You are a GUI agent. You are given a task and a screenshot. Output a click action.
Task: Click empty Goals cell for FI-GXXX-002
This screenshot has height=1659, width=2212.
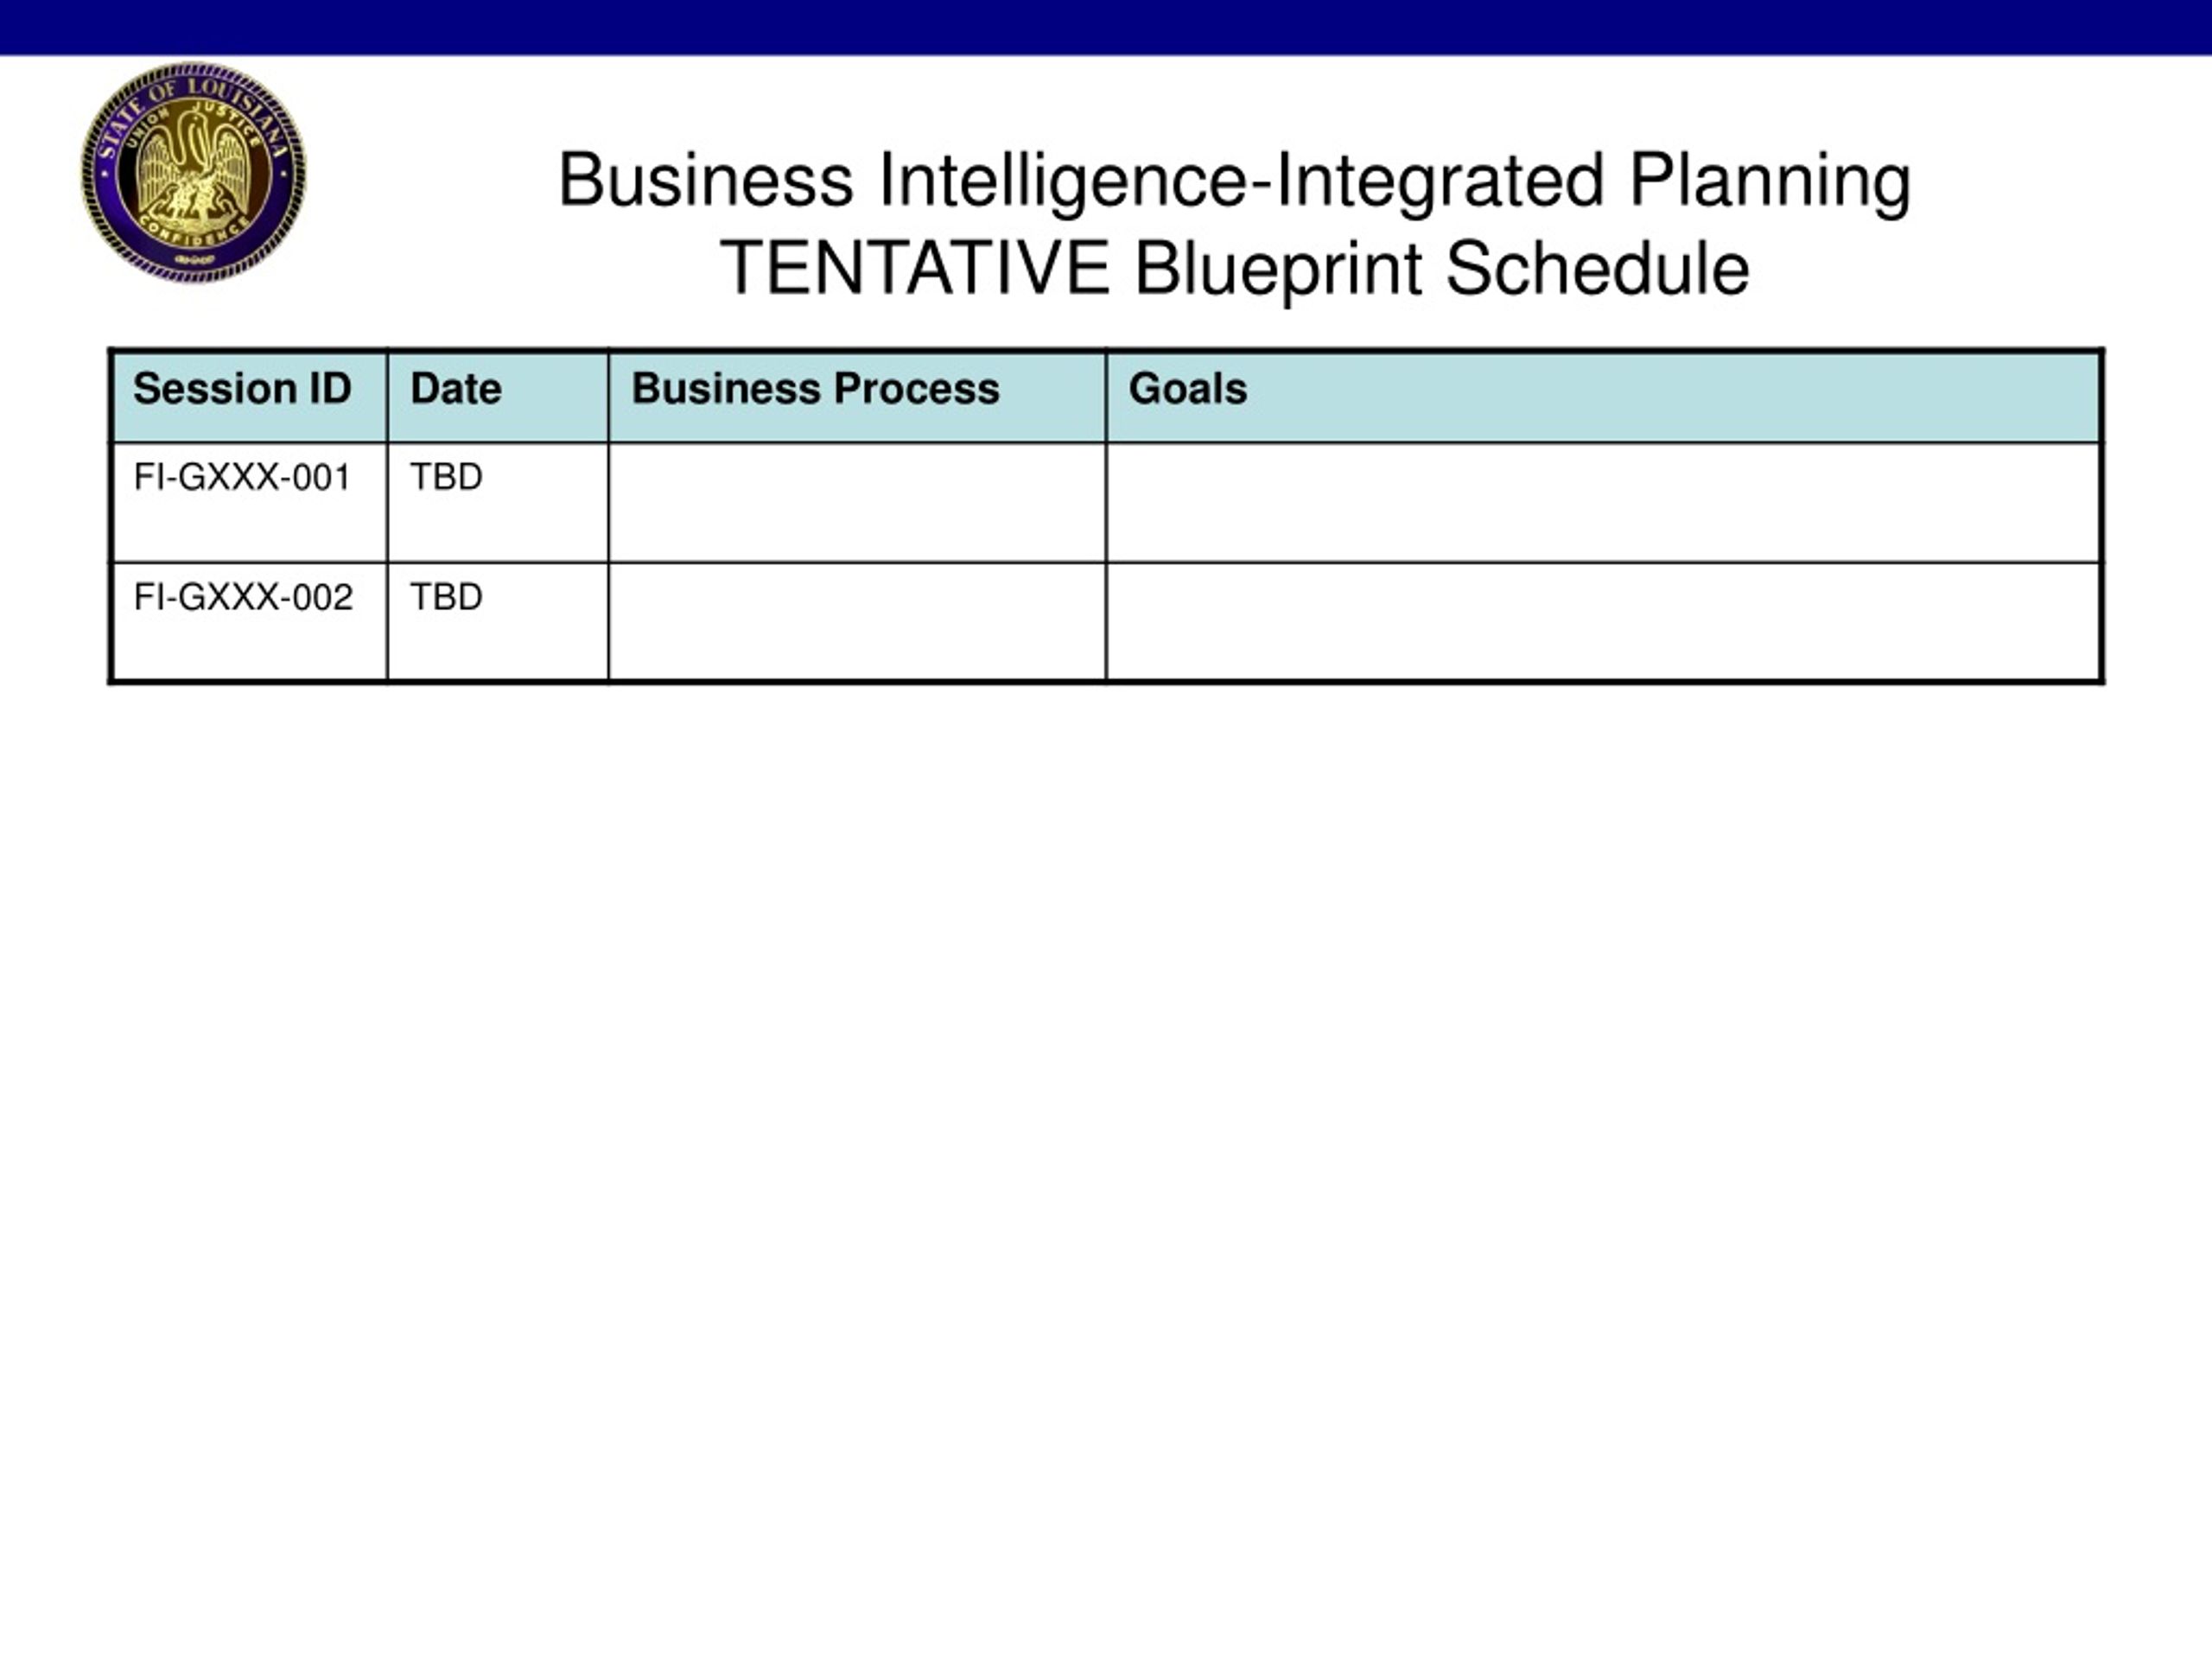point(1604,622)
